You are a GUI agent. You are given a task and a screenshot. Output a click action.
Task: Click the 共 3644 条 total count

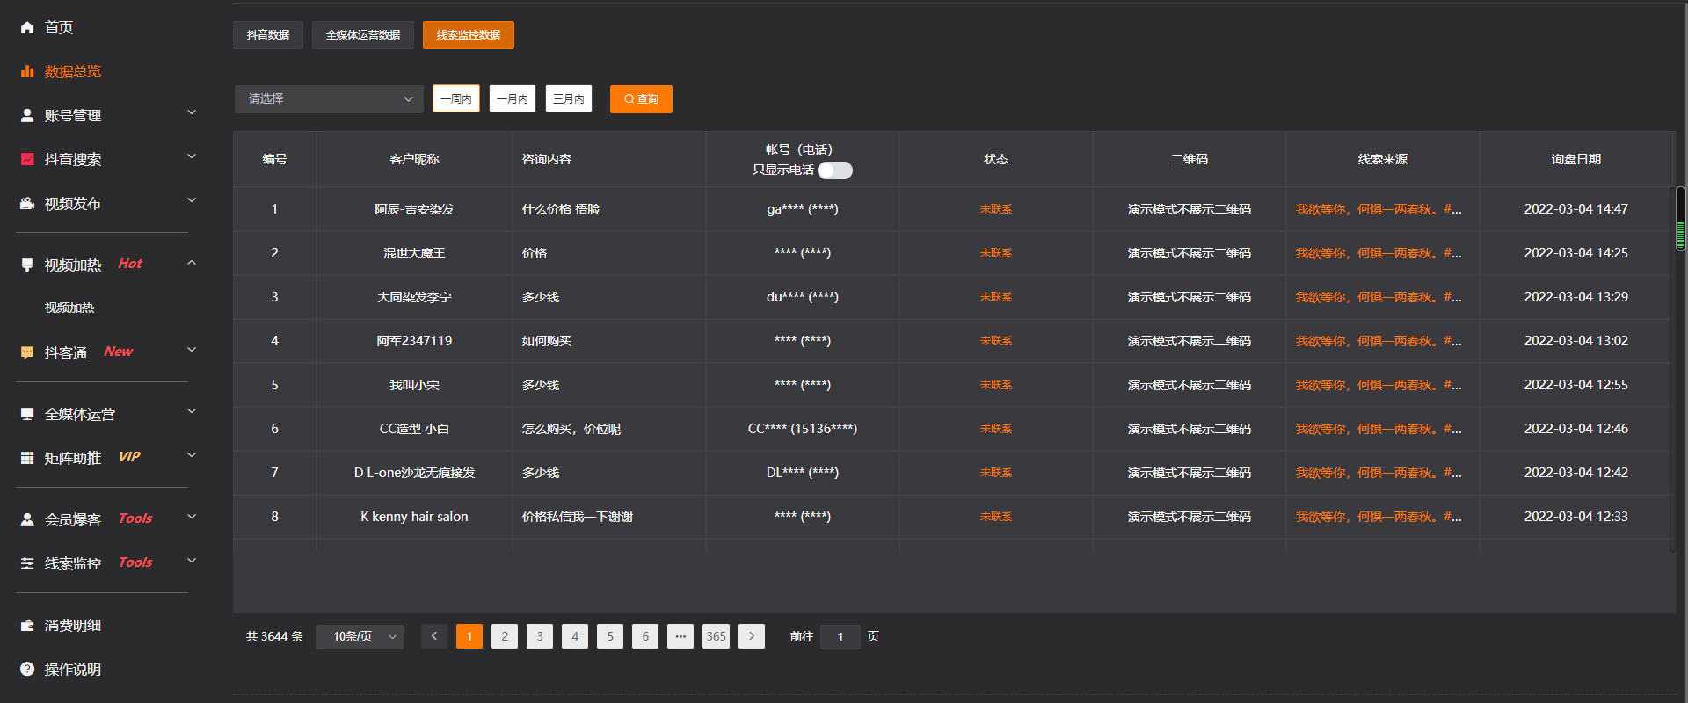274,636
